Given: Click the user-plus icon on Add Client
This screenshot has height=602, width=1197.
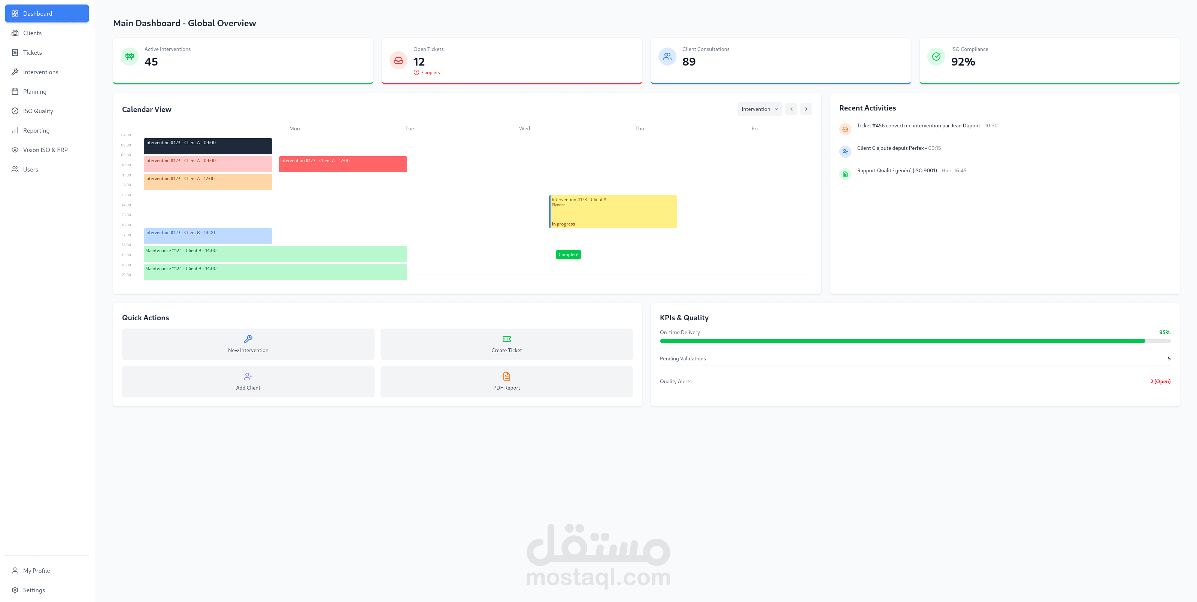Looking at the screenshot, I should (248, 376).
